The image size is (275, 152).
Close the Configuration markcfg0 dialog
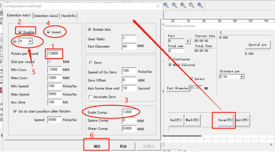coord(158,6)
